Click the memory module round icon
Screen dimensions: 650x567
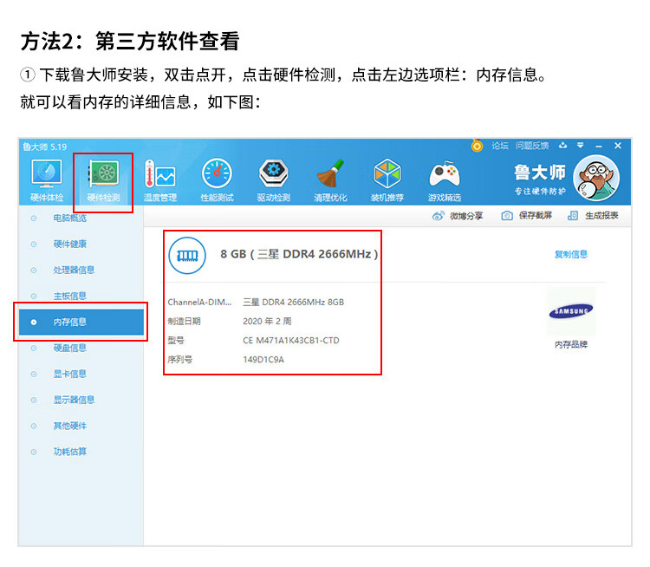point(187,255)
